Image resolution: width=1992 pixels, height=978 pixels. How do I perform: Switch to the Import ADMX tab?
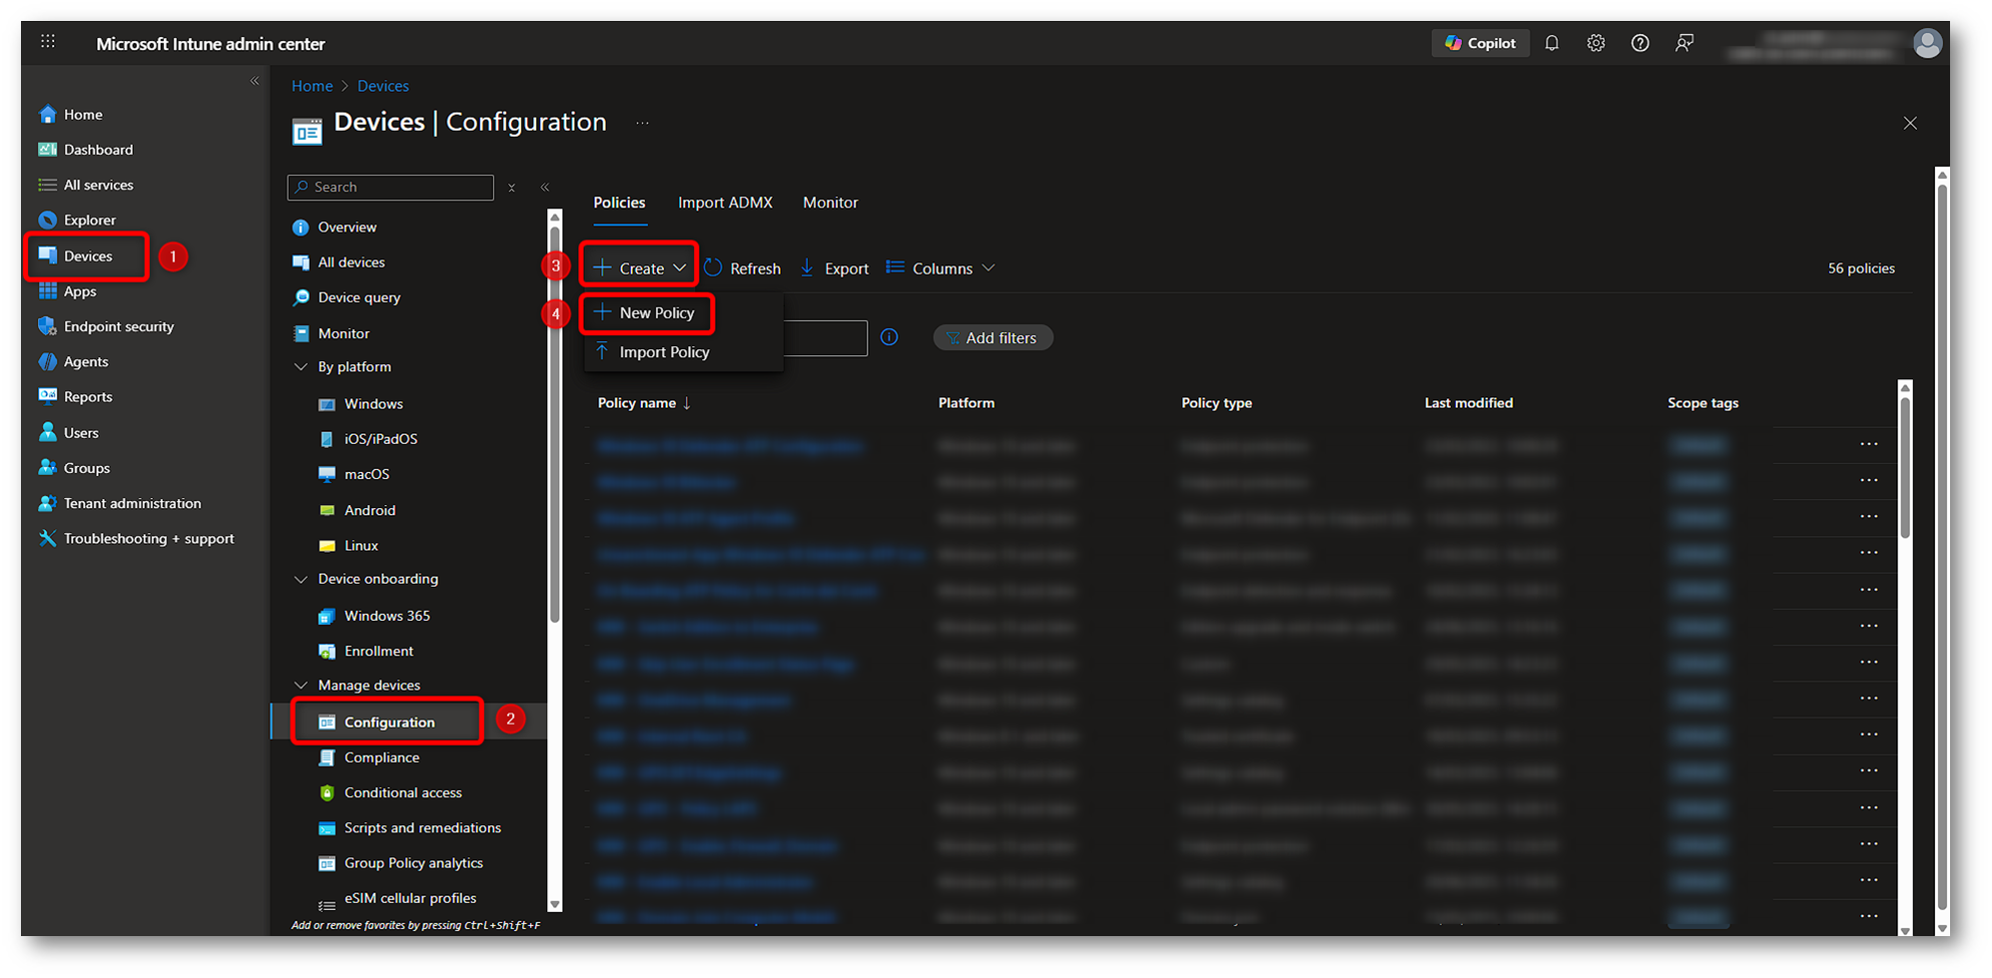point(725,203)
